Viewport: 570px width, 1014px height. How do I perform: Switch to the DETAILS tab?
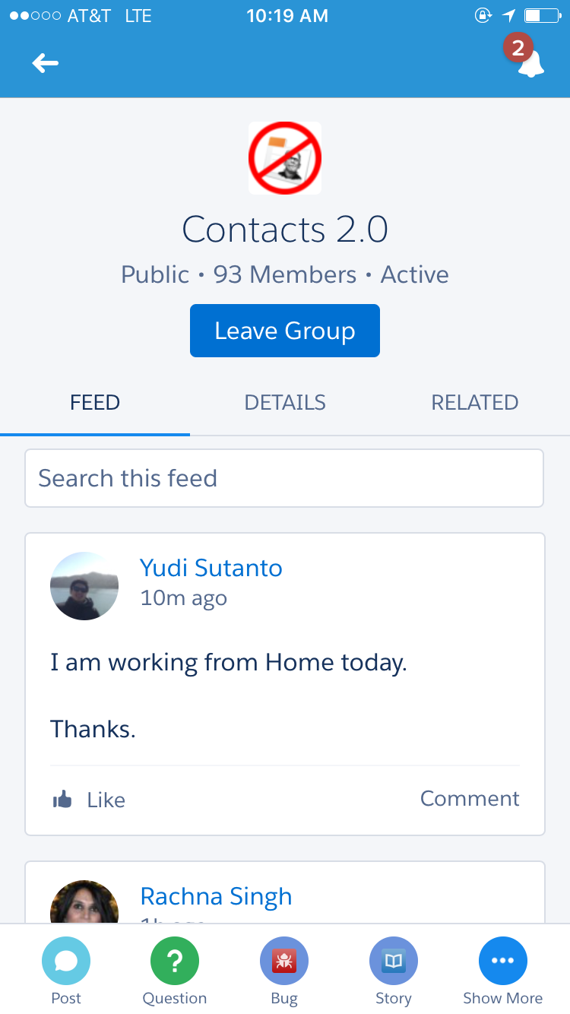(x=285, y=402)
